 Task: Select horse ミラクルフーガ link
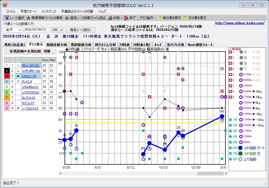[29, 76]
